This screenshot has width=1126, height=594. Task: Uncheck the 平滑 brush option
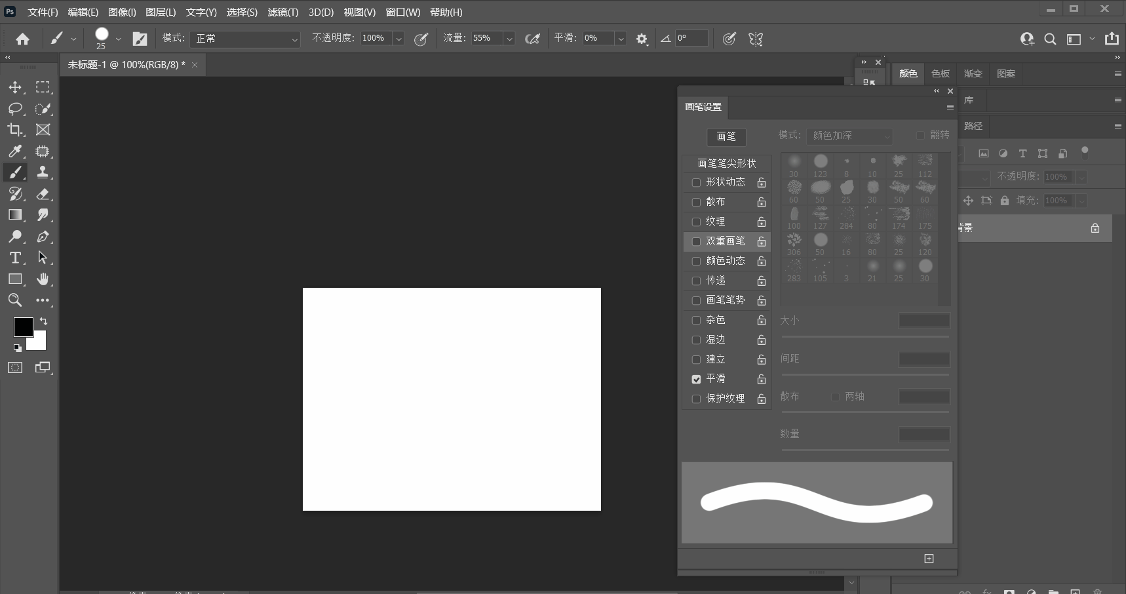pyautogui.click(x=696, y=379)
